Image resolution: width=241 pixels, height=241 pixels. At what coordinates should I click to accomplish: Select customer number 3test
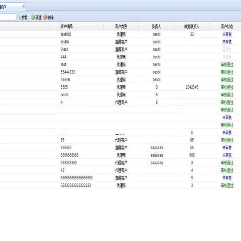pyautogui.click(x=64, y=49)
